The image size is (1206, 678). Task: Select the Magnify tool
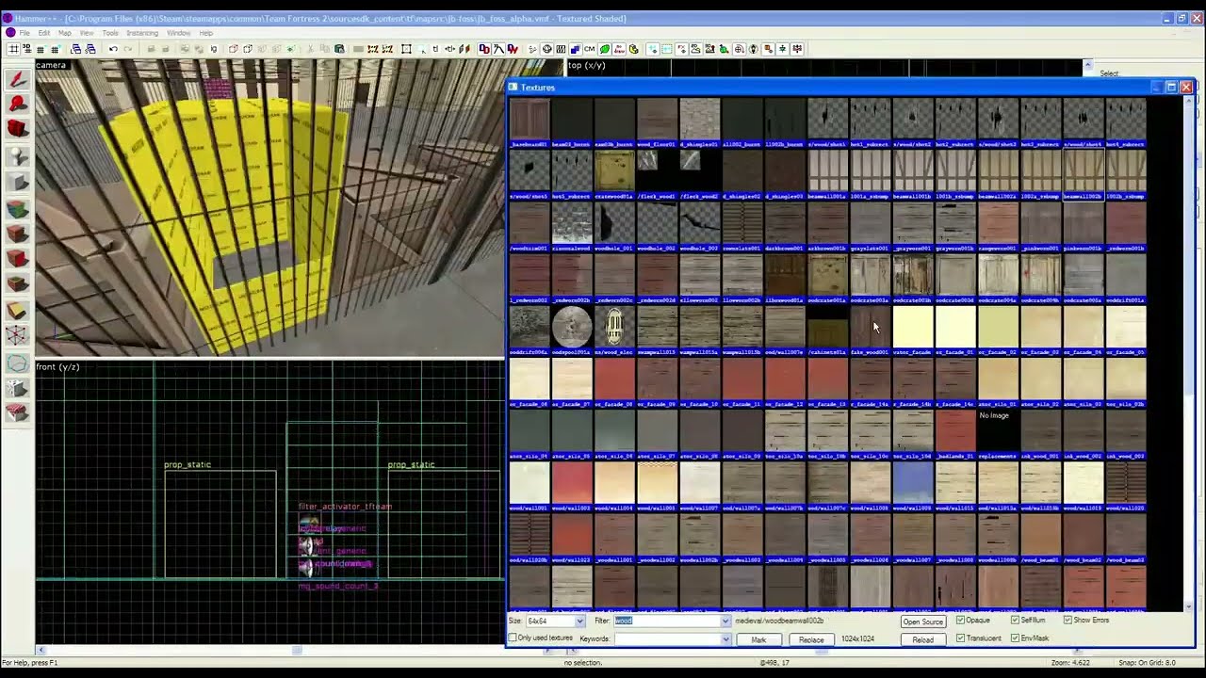(16, 105)
